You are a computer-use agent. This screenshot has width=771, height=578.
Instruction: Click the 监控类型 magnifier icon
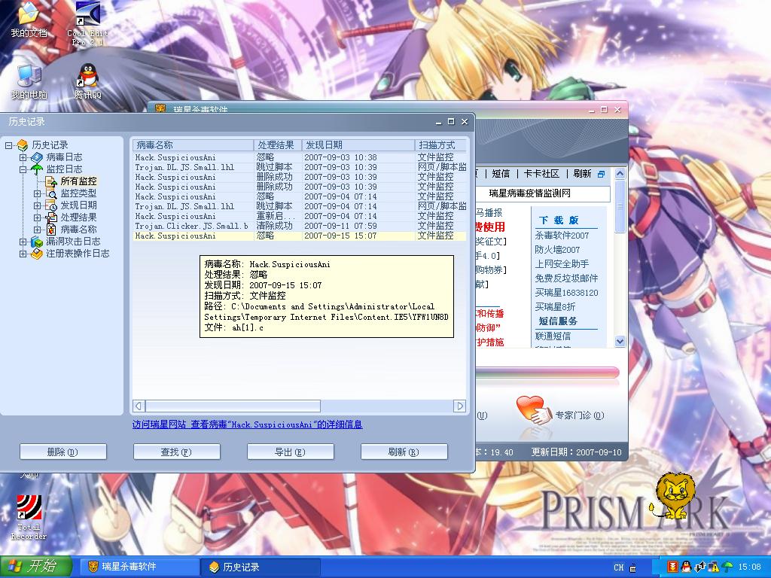pyautogui.click(x=51, y=193)
